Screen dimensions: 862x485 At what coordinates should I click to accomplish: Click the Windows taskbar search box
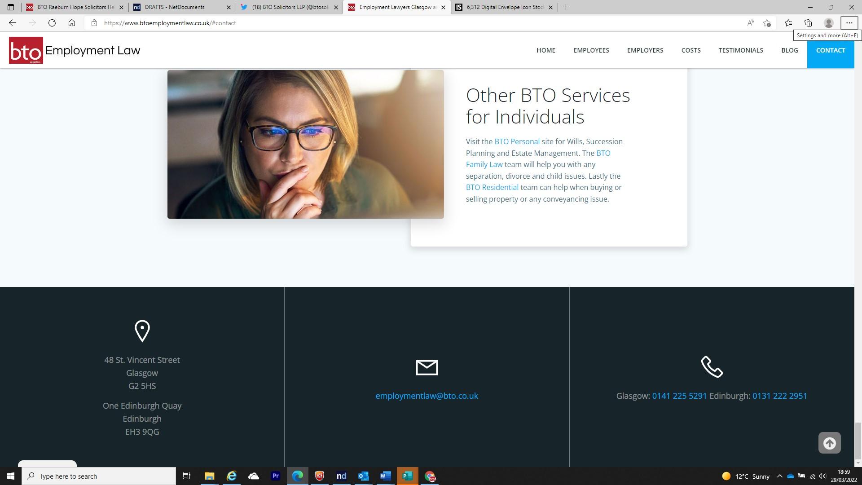(99, 476)
